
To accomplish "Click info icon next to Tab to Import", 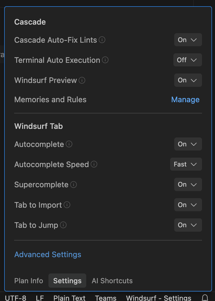I will click(x=67, y=205).
